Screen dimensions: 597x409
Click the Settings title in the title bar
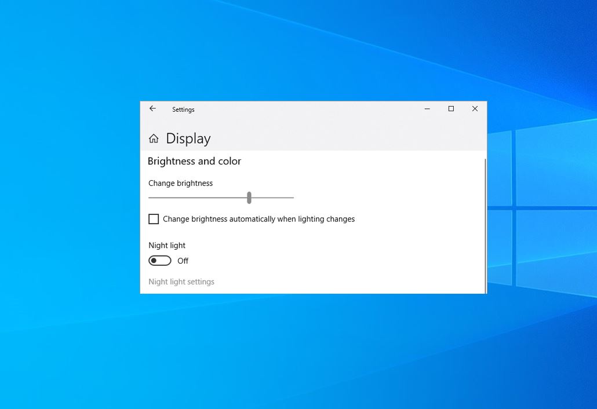(183, 109)
